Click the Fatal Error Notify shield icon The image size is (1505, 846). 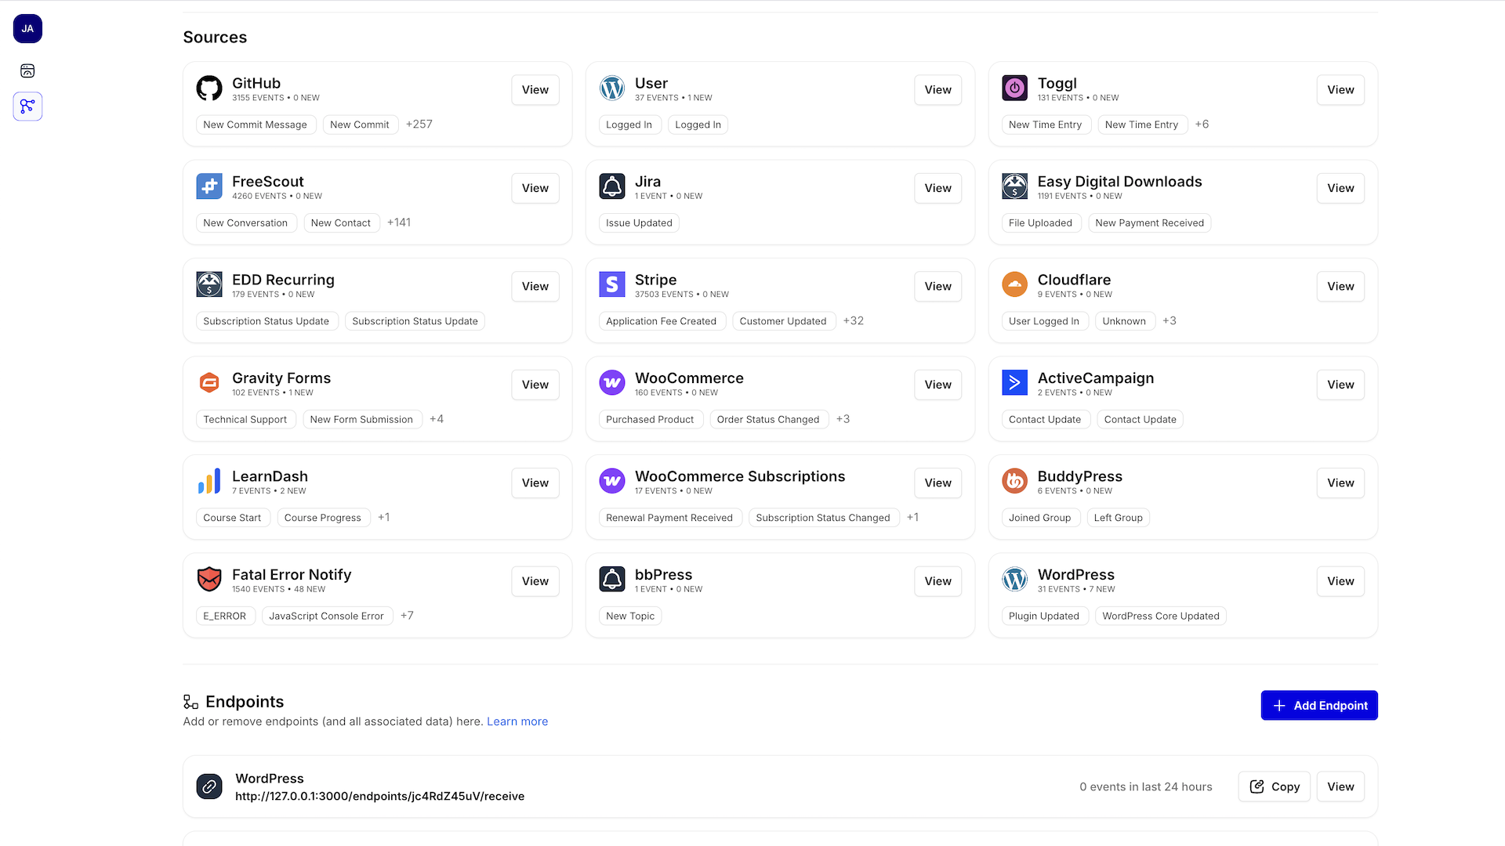coord(209,580)
